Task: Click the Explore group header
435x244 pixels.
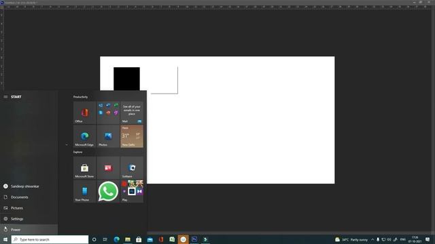Action: coord(78,152)
